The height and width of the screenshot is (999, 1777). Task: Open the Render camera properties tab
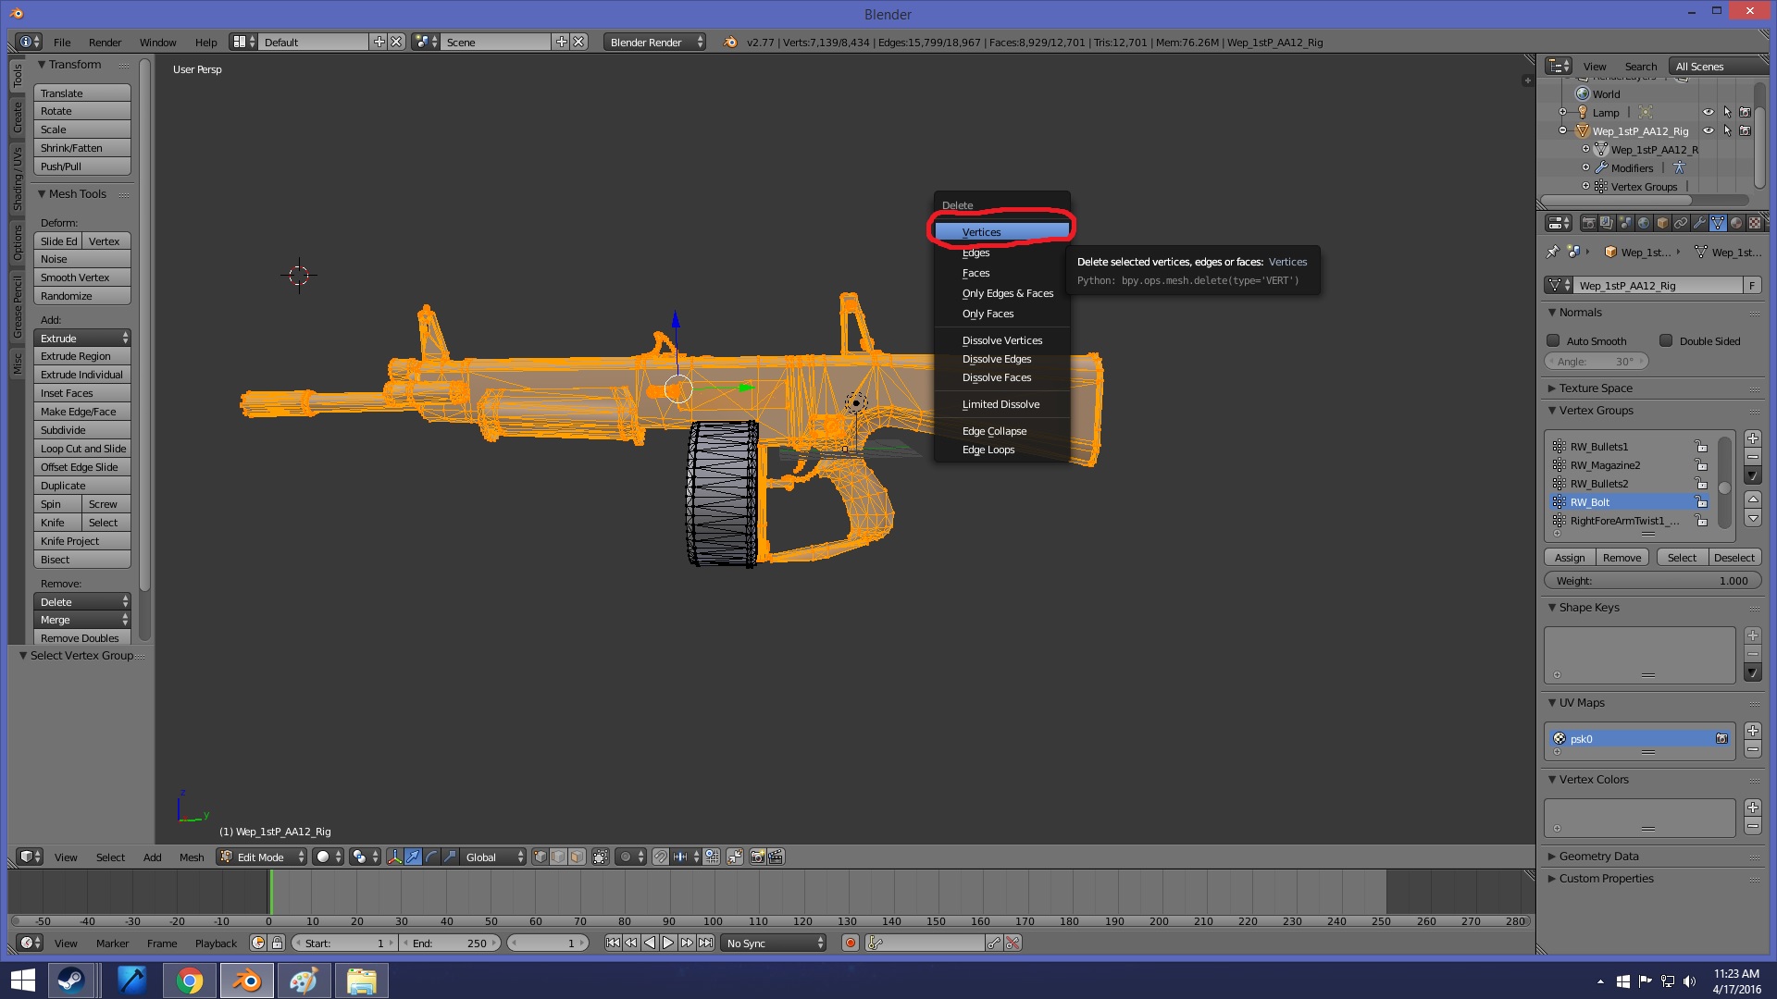tap(1588, 223)
